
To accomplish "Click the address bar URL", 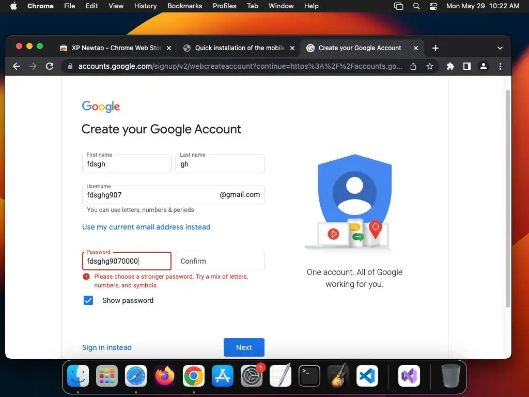I will point(240,66).
